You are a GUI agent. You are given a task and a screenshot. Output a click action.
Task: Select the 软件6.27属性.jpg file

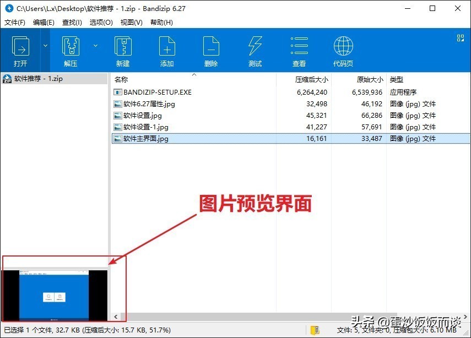click(x=291, y=104)
